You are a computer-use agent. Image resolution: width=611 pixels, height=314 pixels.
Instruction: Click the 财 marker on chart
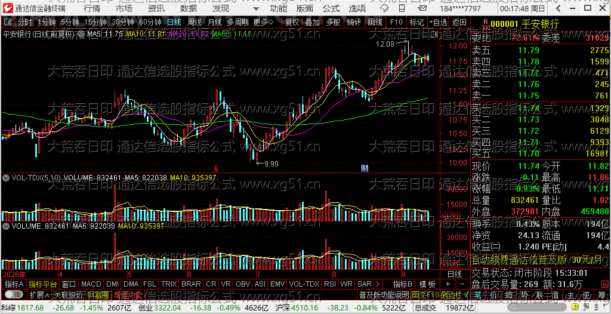pyautogui.click(x=365, y=168)
